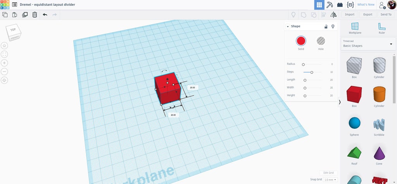Click the Edit Grid button
Viewport: 397px width, 184px height.
coord(328,173)
